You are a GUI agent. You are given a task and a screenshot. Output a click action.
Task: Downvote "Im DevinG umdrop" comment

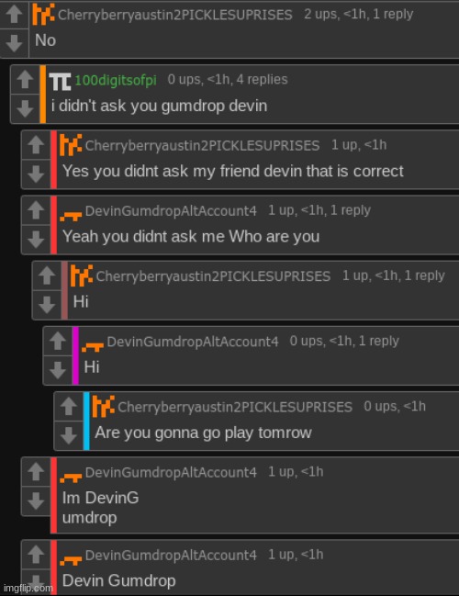click(x=36, y=501)
